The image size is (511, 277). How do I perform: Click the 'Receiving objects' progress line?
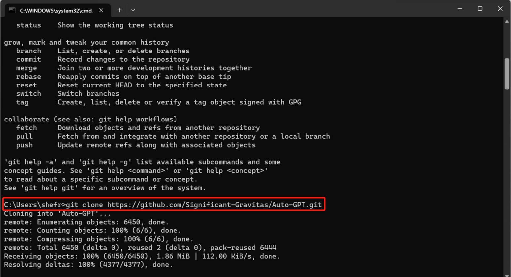[142, 256]
